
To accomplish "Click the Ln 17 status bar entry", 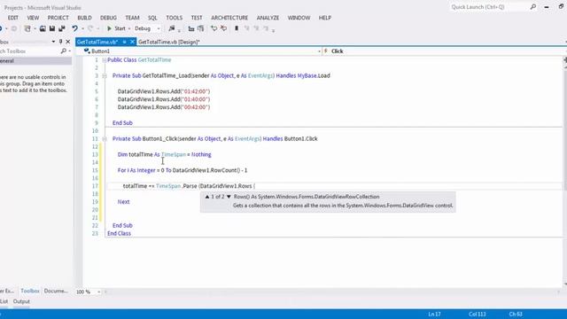I will click(x=434, y=315).
